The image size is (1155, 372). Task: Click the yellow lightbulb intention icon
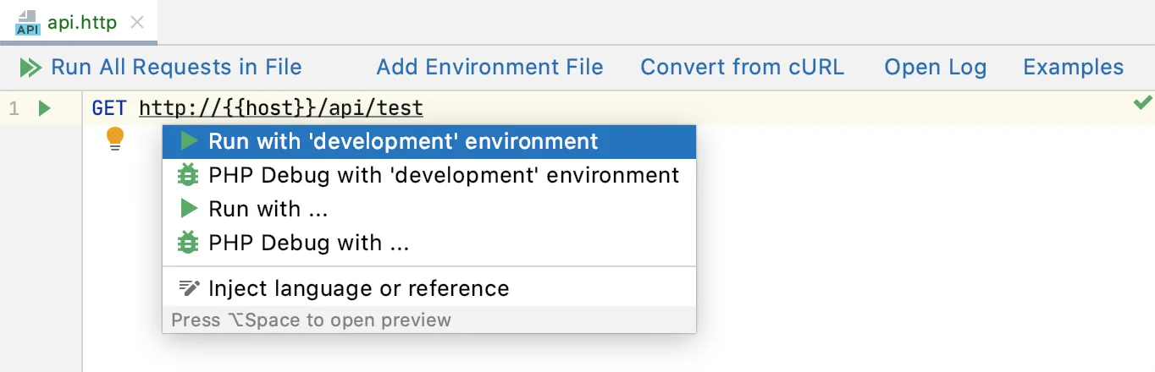[115, 139]
